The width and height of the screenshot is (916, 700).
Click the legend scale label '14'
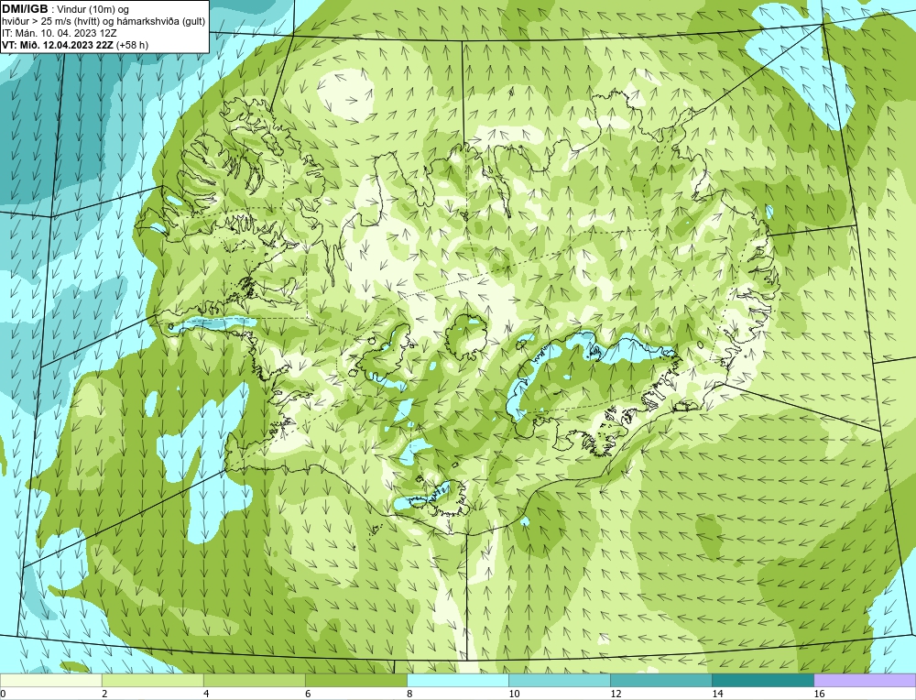[x=717, y=694]
